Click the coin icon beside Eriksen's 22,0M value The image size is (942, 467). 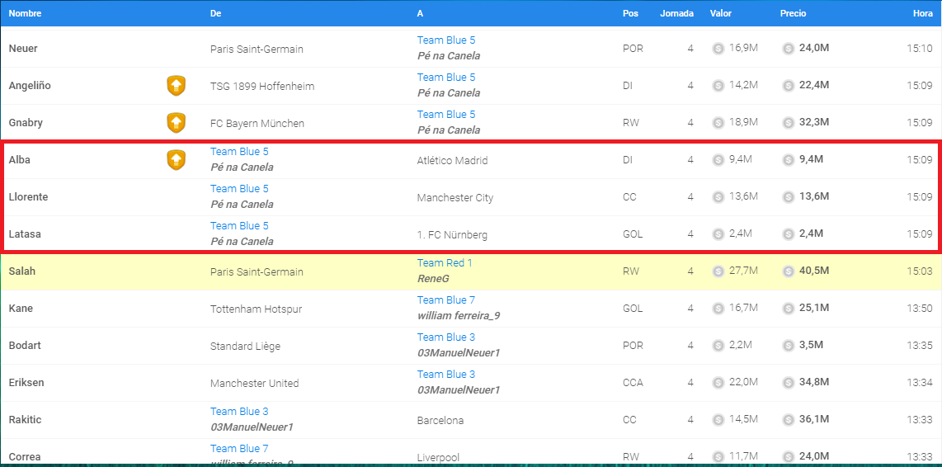[x=718, y=383]
